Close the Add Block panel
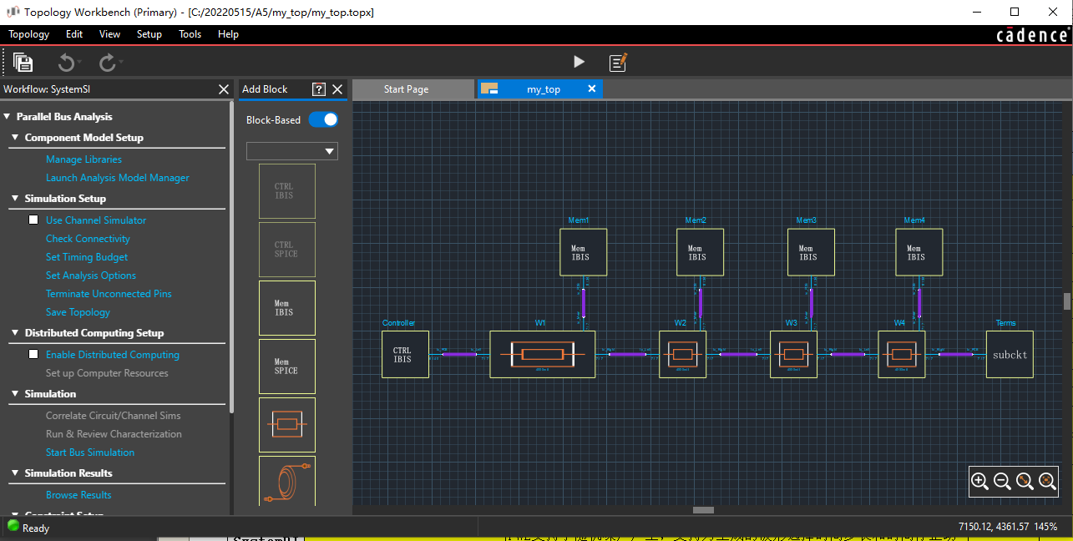Viewport: 1073px width, 541px height. tap(337, 89)
